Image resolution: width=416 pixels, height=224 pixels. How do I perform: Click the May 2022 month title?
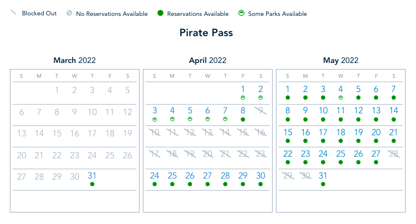coord(340,60)
